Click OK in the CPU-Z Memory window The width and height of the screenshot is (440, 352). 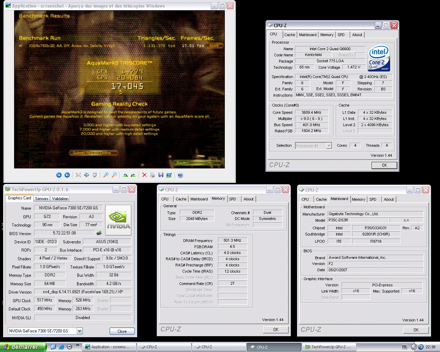[276, 330]
